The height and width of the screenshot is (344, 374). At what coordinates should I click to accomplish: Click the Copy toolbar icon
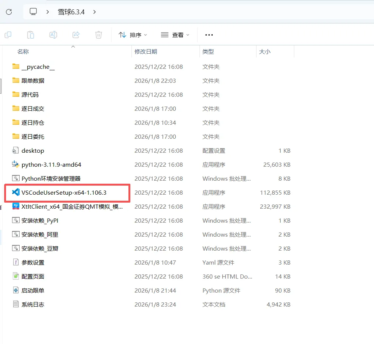(8, 35)
